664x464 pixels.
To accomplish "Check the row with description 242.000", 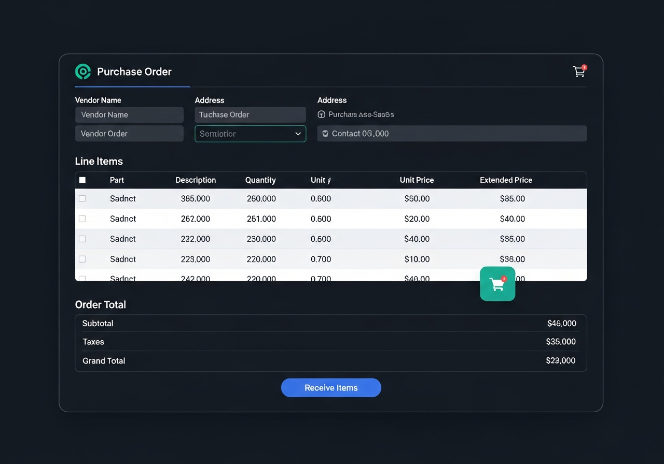I will pyautogui.click(x=82, y=278).
